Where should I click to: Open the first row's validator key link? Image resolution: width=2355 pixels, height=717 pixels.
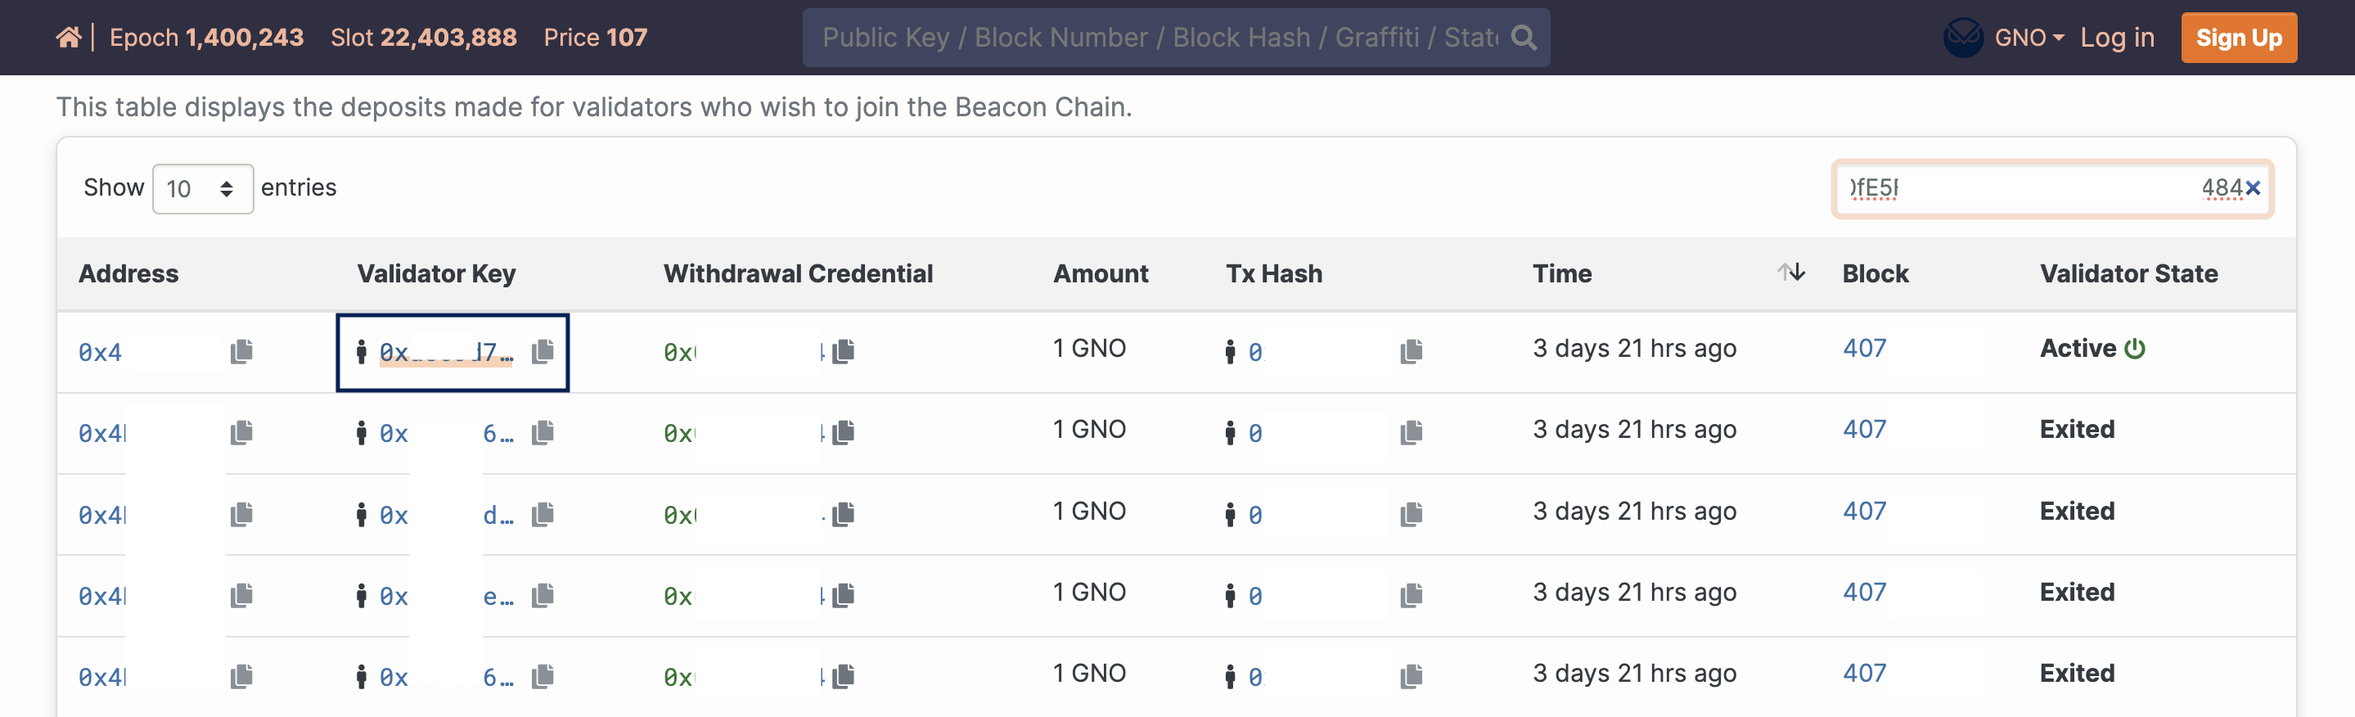(x=446, y=352)
